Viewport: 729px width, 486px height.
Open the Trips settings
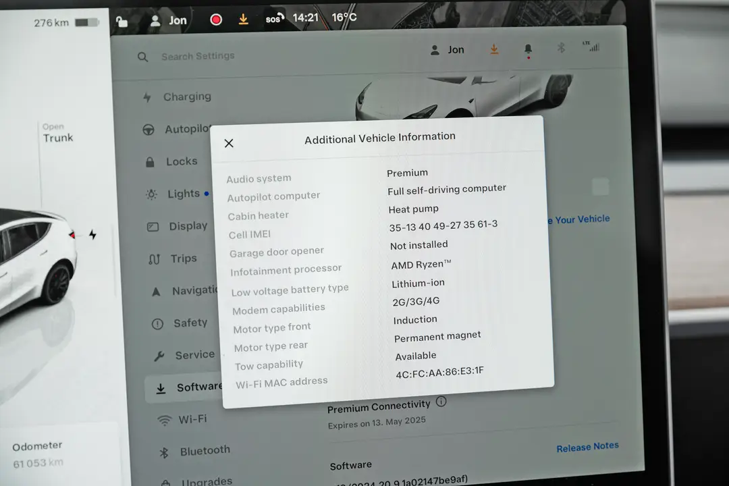[x=184, y=258]
